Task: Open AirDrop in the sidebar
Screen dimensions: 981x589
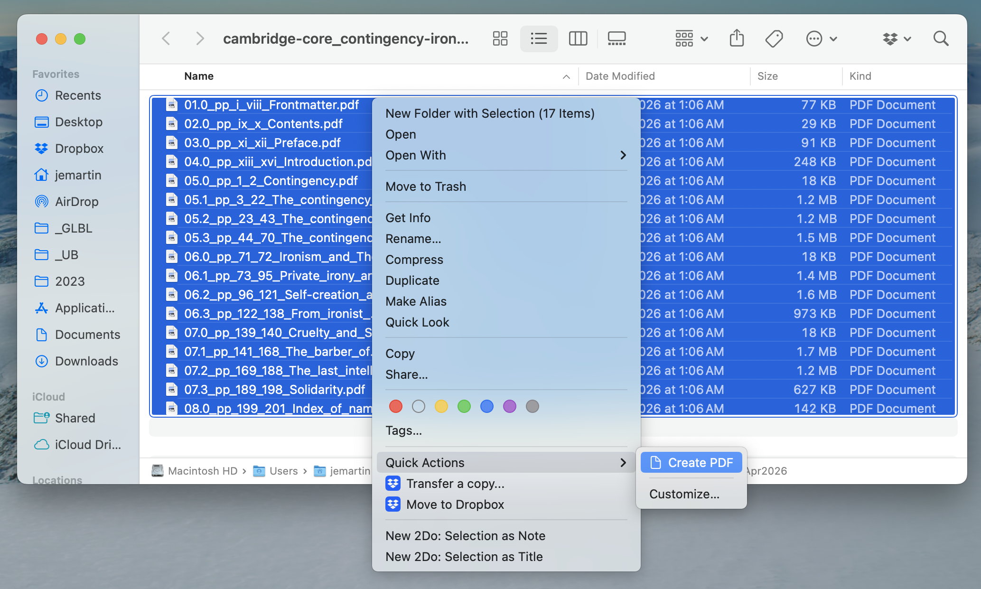Action: click(76, 202)
